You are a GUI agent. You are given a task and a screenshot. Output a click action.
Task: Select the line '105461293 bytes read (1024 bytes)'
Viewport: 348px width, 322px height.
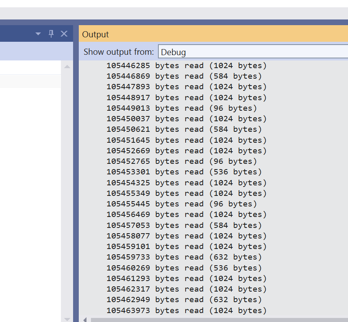(x=186, y=279)
